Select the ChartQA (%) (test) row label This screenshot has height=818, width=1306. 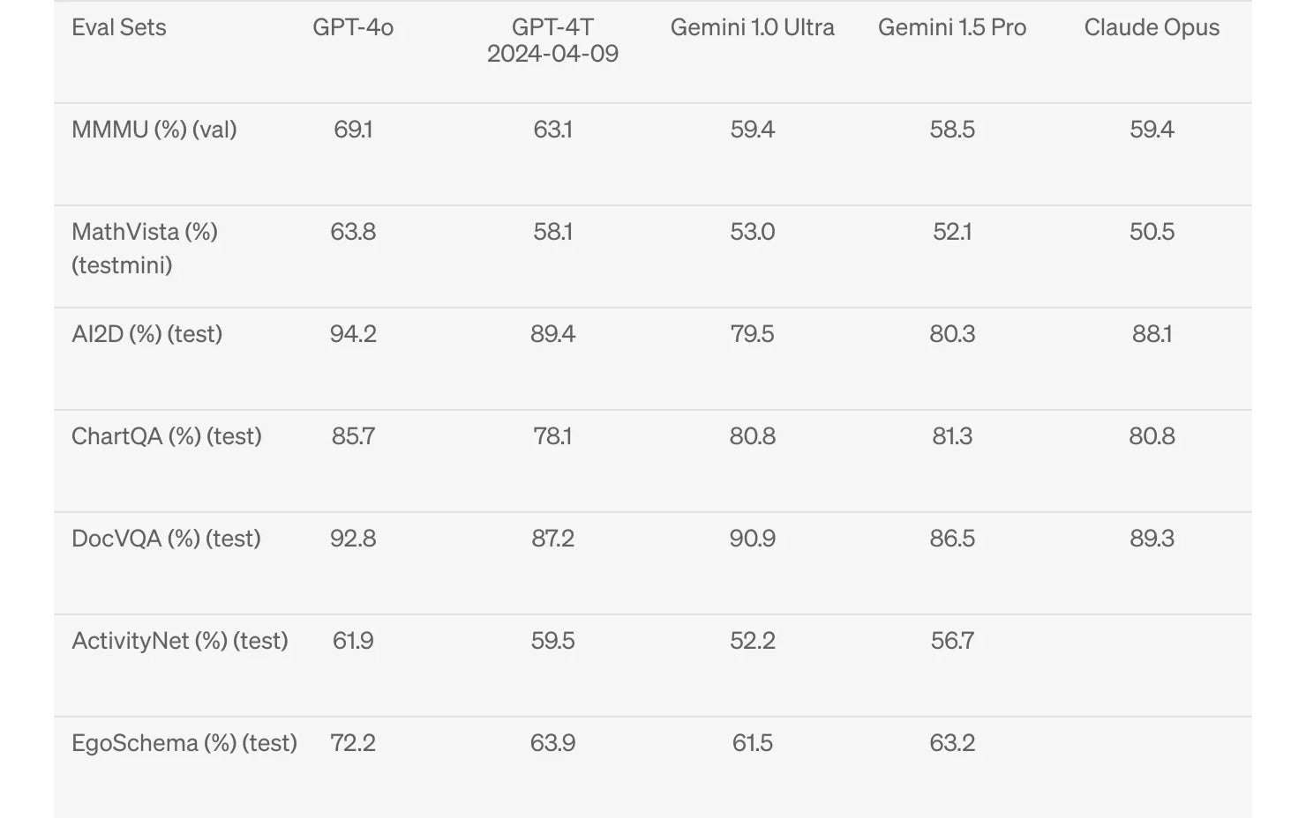pos(167,436)
